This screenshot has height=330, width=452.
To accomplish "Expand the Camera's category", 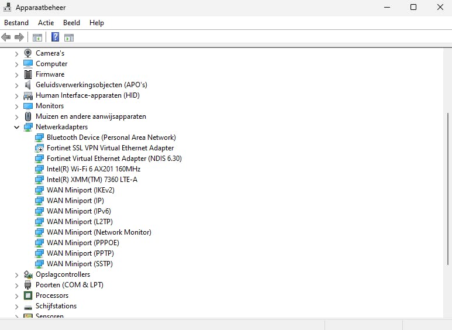I will pos(17,54).
